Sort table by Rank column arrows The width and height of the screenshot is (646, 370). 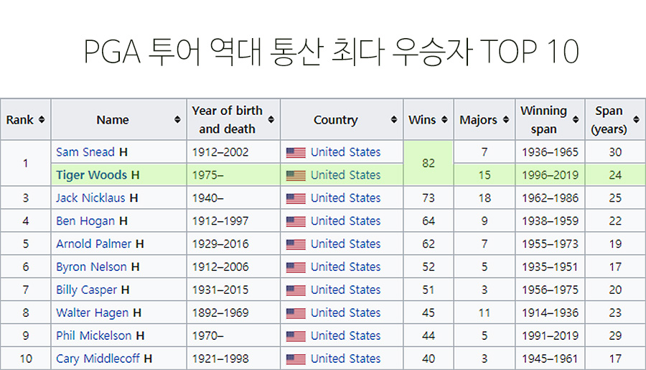[x=41, y=119]
